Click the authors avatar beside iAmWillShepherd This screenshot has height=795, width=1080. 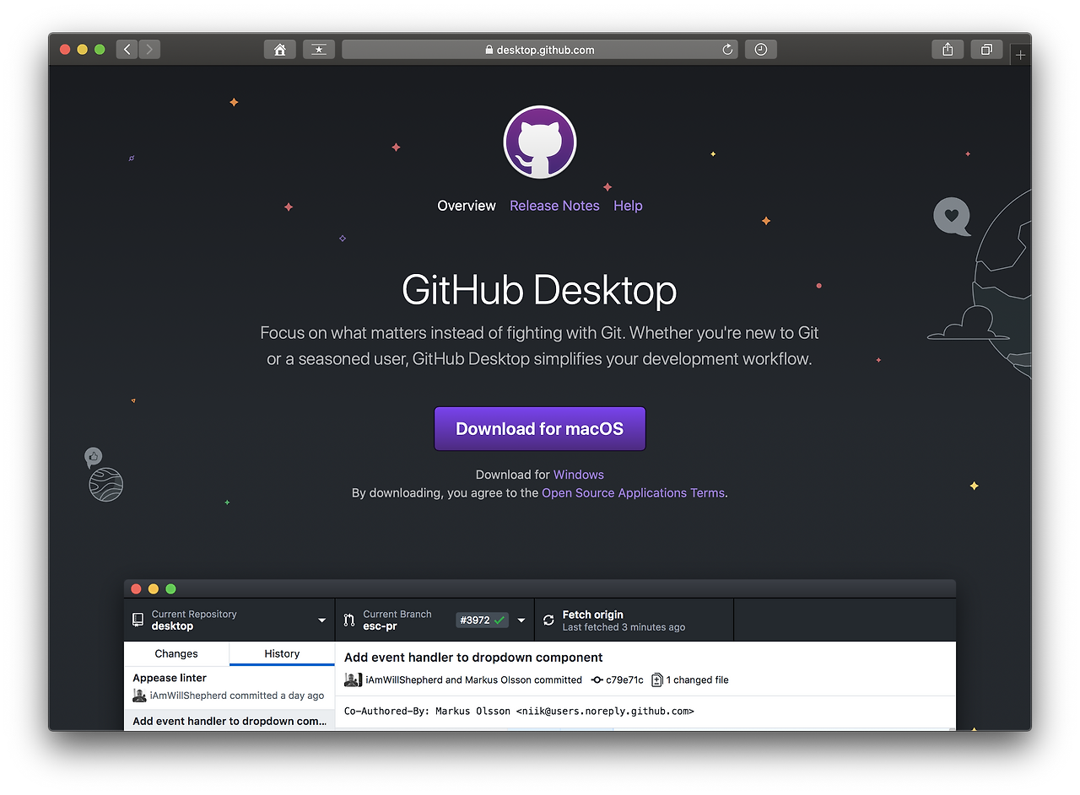click(353, 680)
